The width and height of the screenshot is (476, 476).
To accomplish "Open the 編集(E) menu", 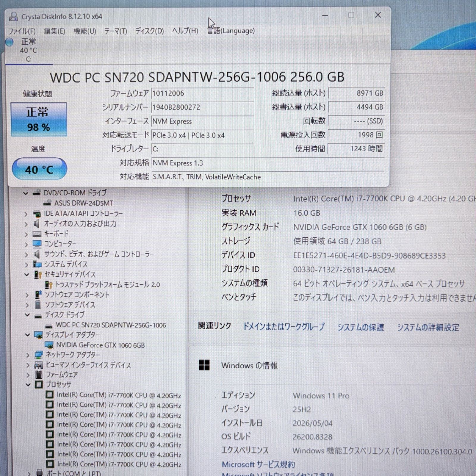I will click(54, 31).
